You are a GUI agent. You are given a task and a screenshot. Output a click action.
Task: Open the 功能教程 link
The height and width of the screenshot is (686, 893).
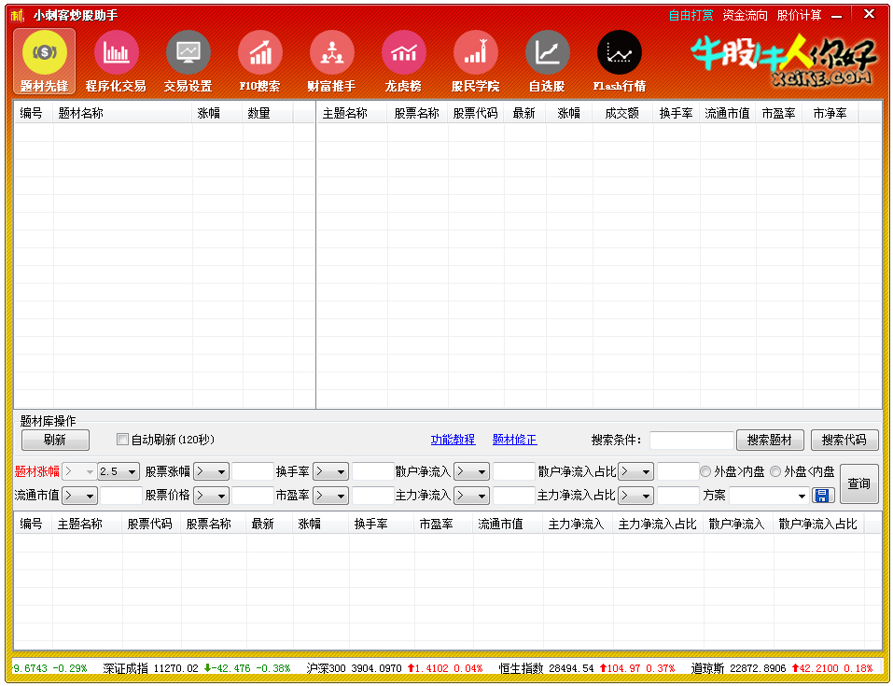coord(453,440)
